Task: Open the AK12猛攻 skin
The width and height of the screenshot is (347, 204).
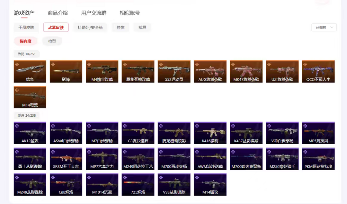Action: [x=30, y=133]
